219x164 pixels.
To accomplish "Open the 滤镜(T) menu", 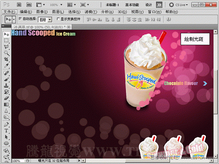I will (91, 12).
